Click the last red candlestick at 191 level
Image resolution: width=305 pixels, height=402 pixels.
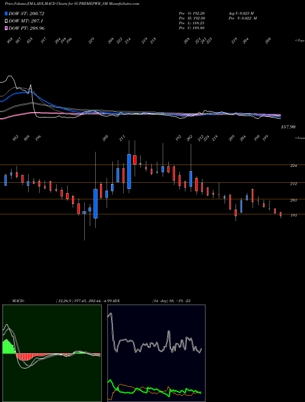pos(281,214)
